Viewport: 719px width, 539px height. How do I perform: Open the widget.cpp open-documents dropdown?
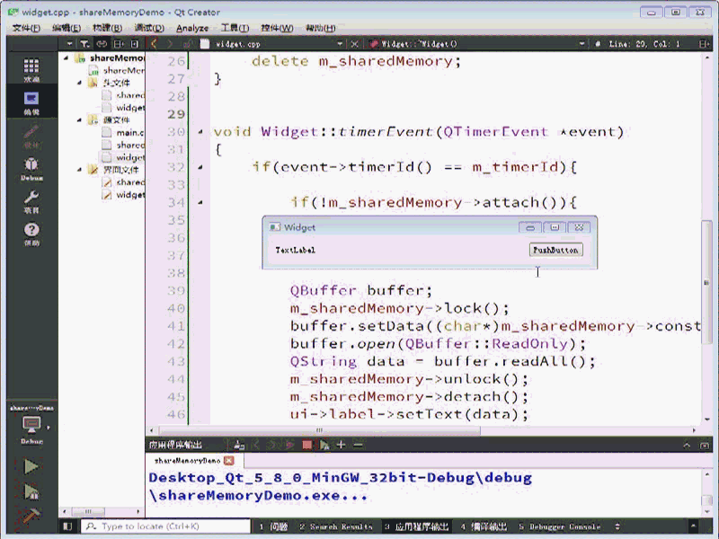pyautogui.click(x=340, y=44)
